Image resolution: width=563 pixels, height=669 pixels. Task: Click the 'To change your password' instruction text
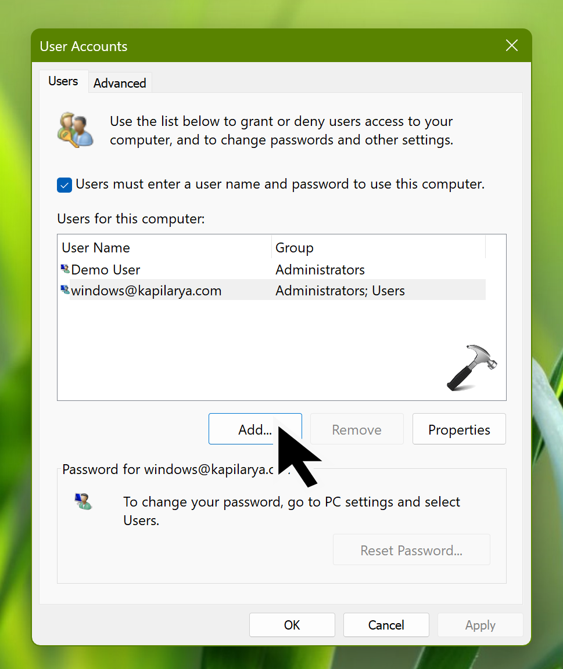(292, 511)
